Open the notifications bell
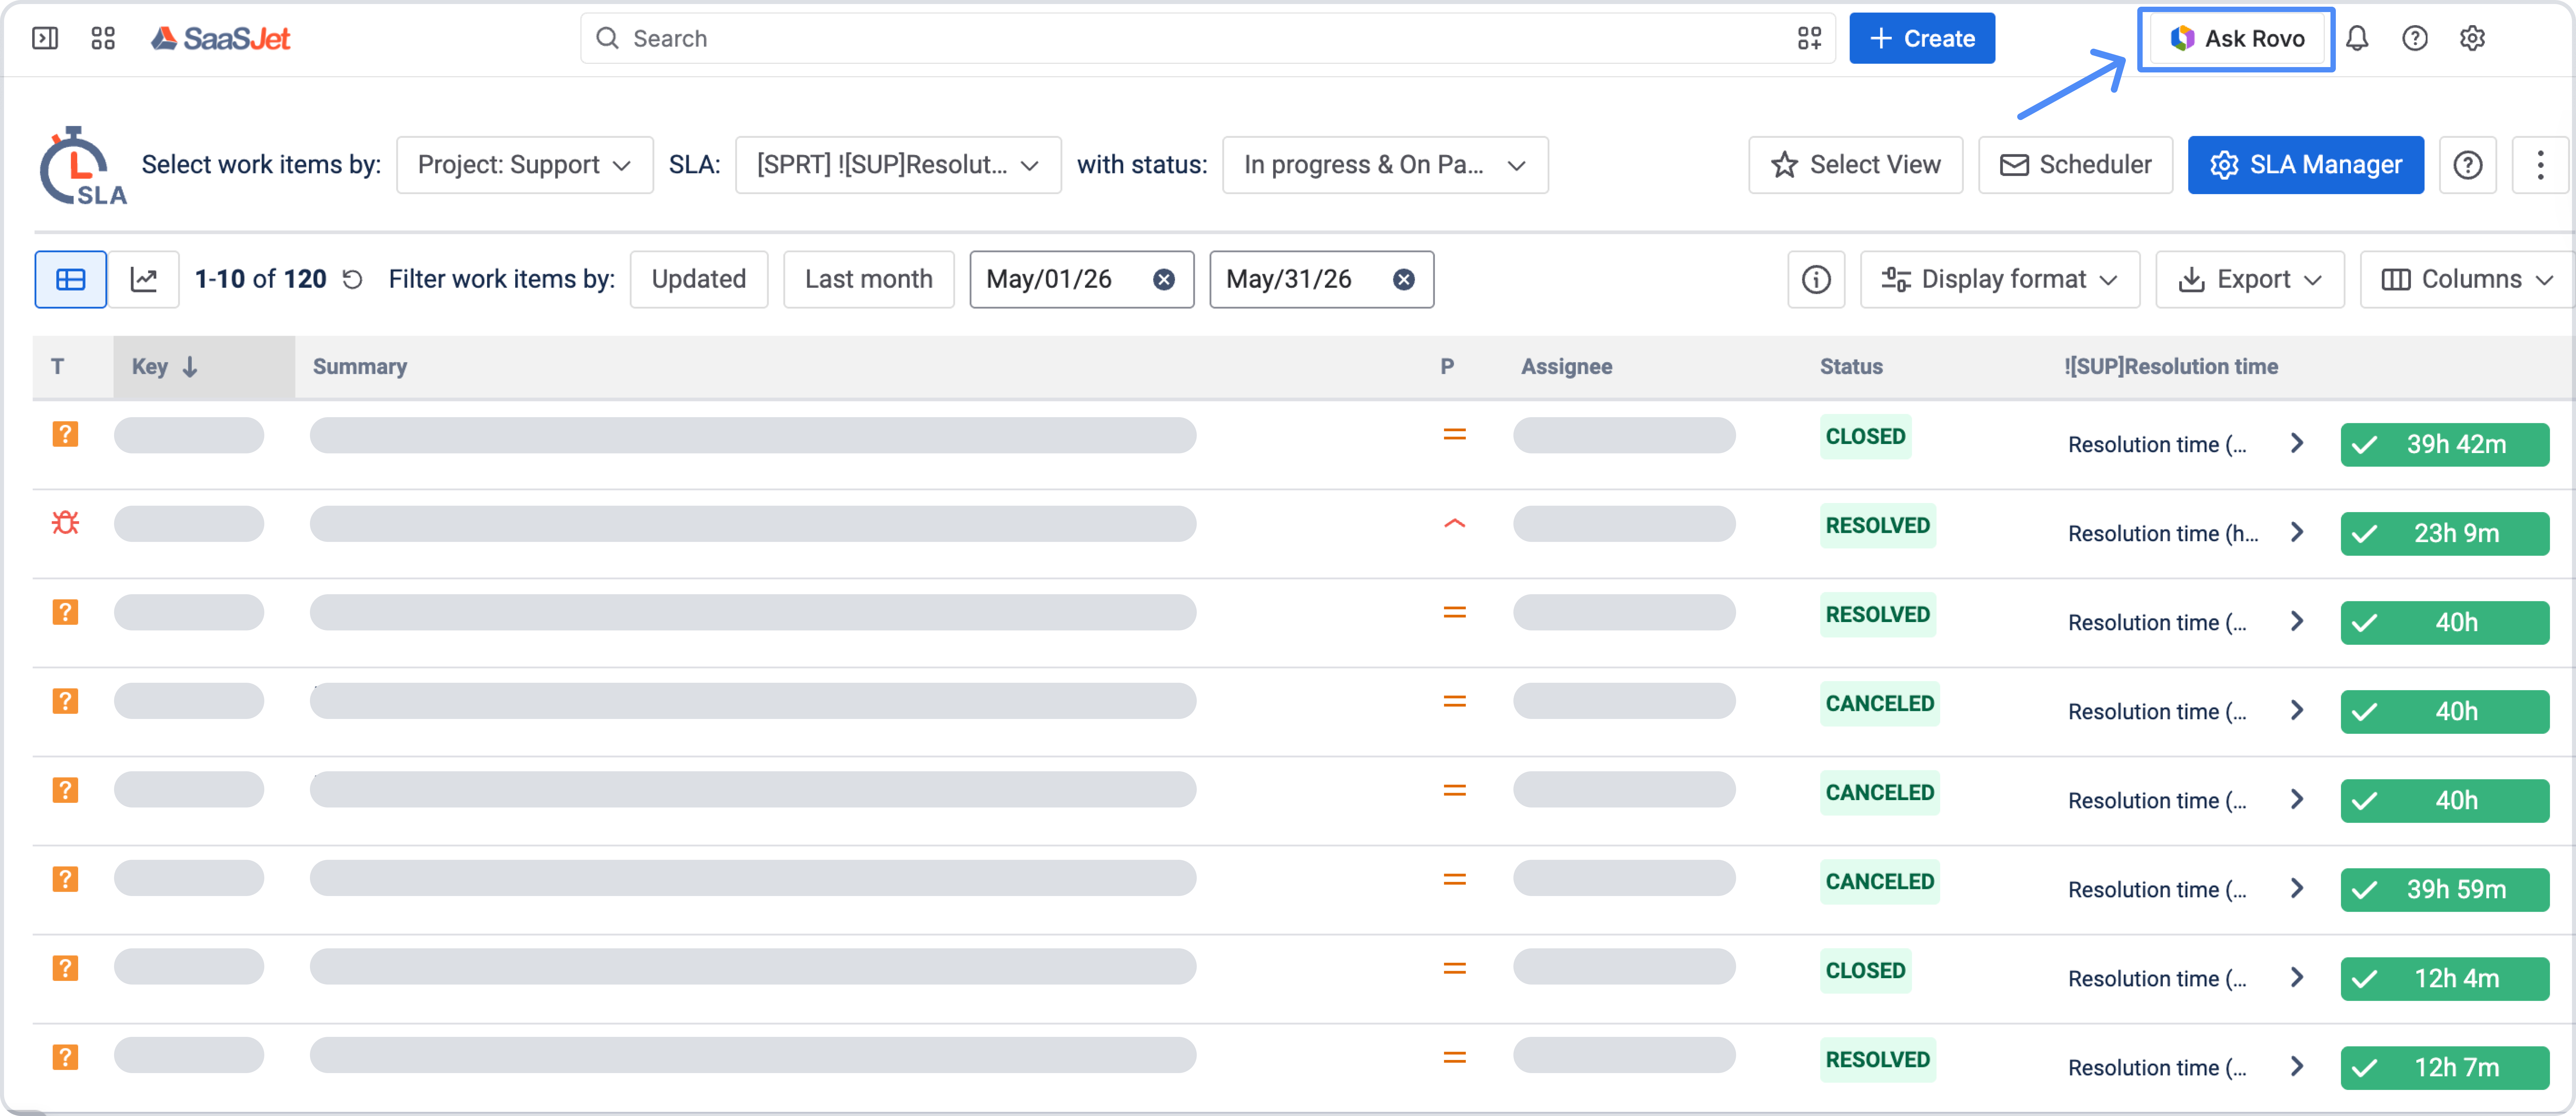2576x1116 pixels. pyautogui.click(x=2357, y=38)
